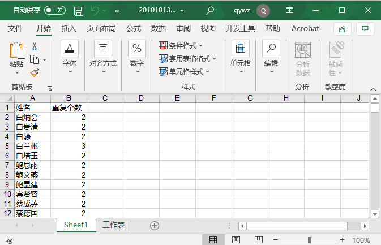Click the Cut scissors icon
The height and width of the screenshot is (245, 381).
click(35, 46)
